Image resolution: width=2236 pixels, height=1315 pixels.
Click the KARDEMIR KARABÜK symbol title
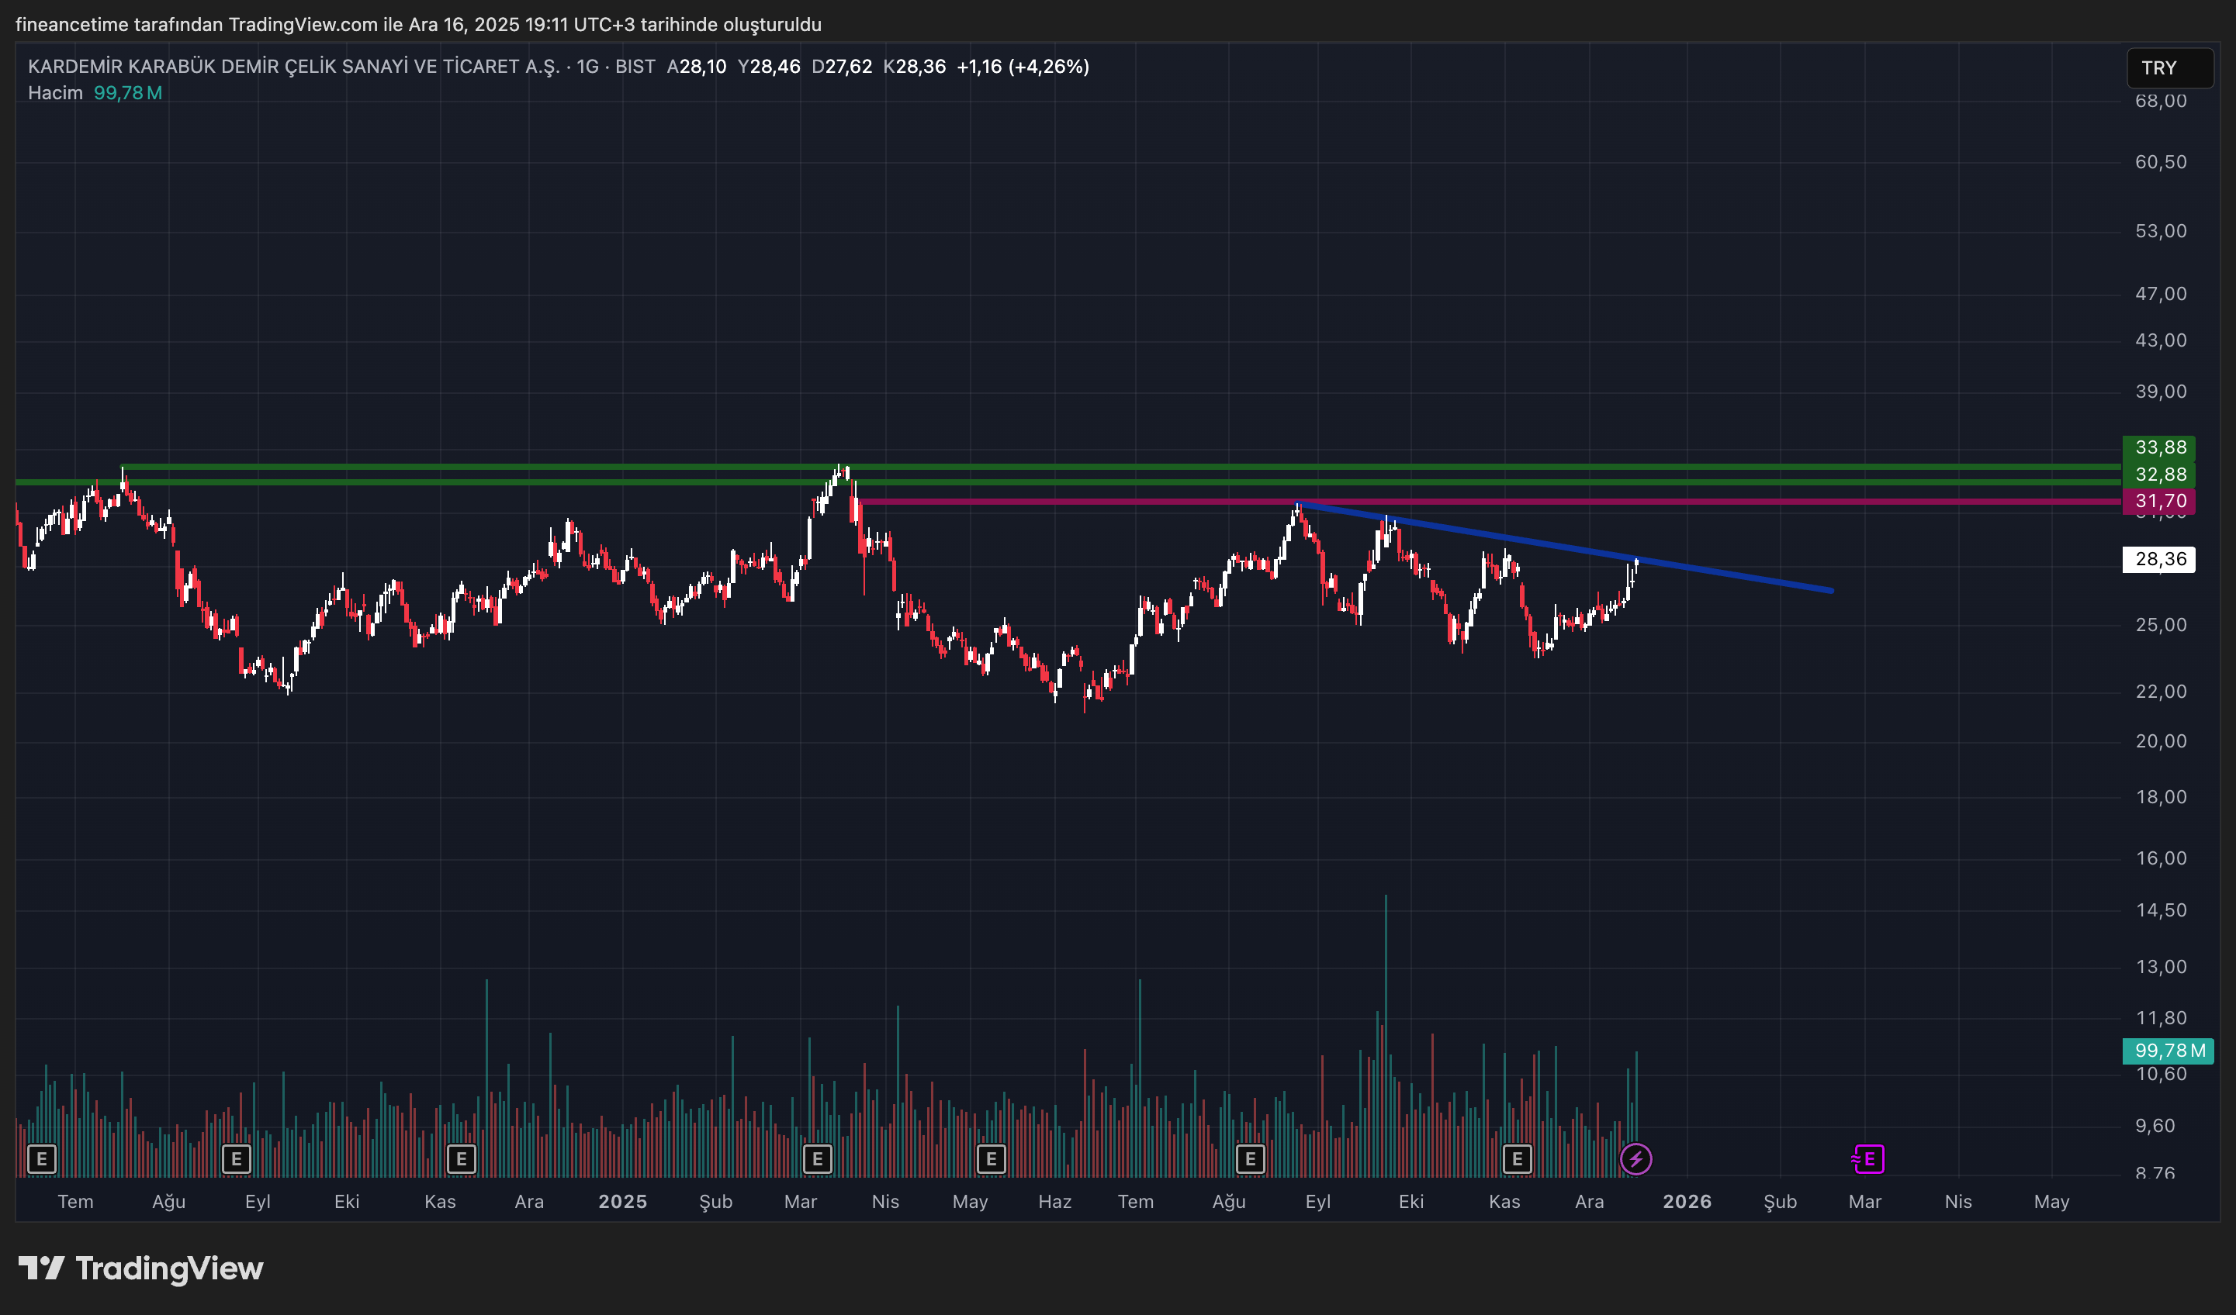pyautogui.click(x=292, y=66)
